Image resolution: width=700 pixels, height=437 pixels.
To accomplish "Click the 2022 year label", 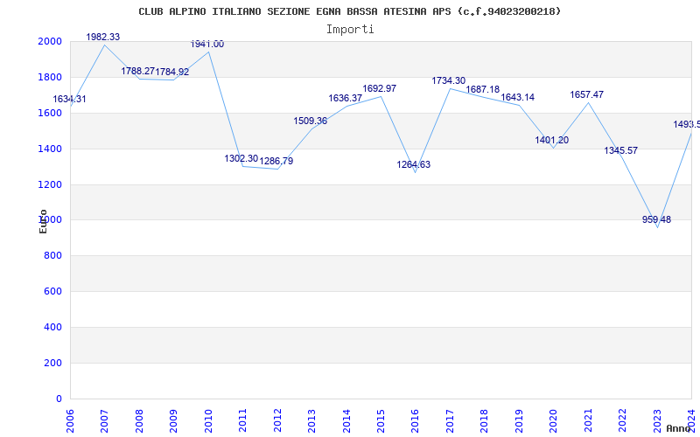I will 623,420.
